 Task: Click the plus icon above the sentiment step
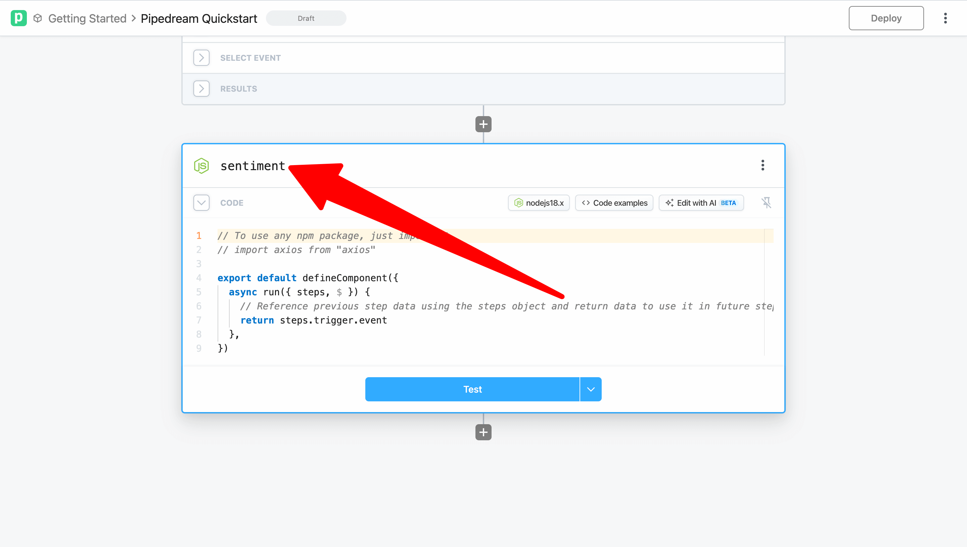point(483,124)
